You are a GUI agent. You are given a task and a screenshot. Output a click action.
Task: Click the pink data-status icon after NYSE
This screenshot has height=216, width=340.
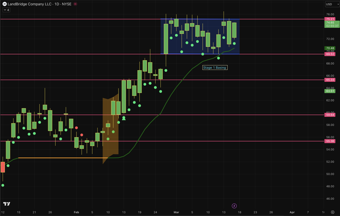[75, 4]
